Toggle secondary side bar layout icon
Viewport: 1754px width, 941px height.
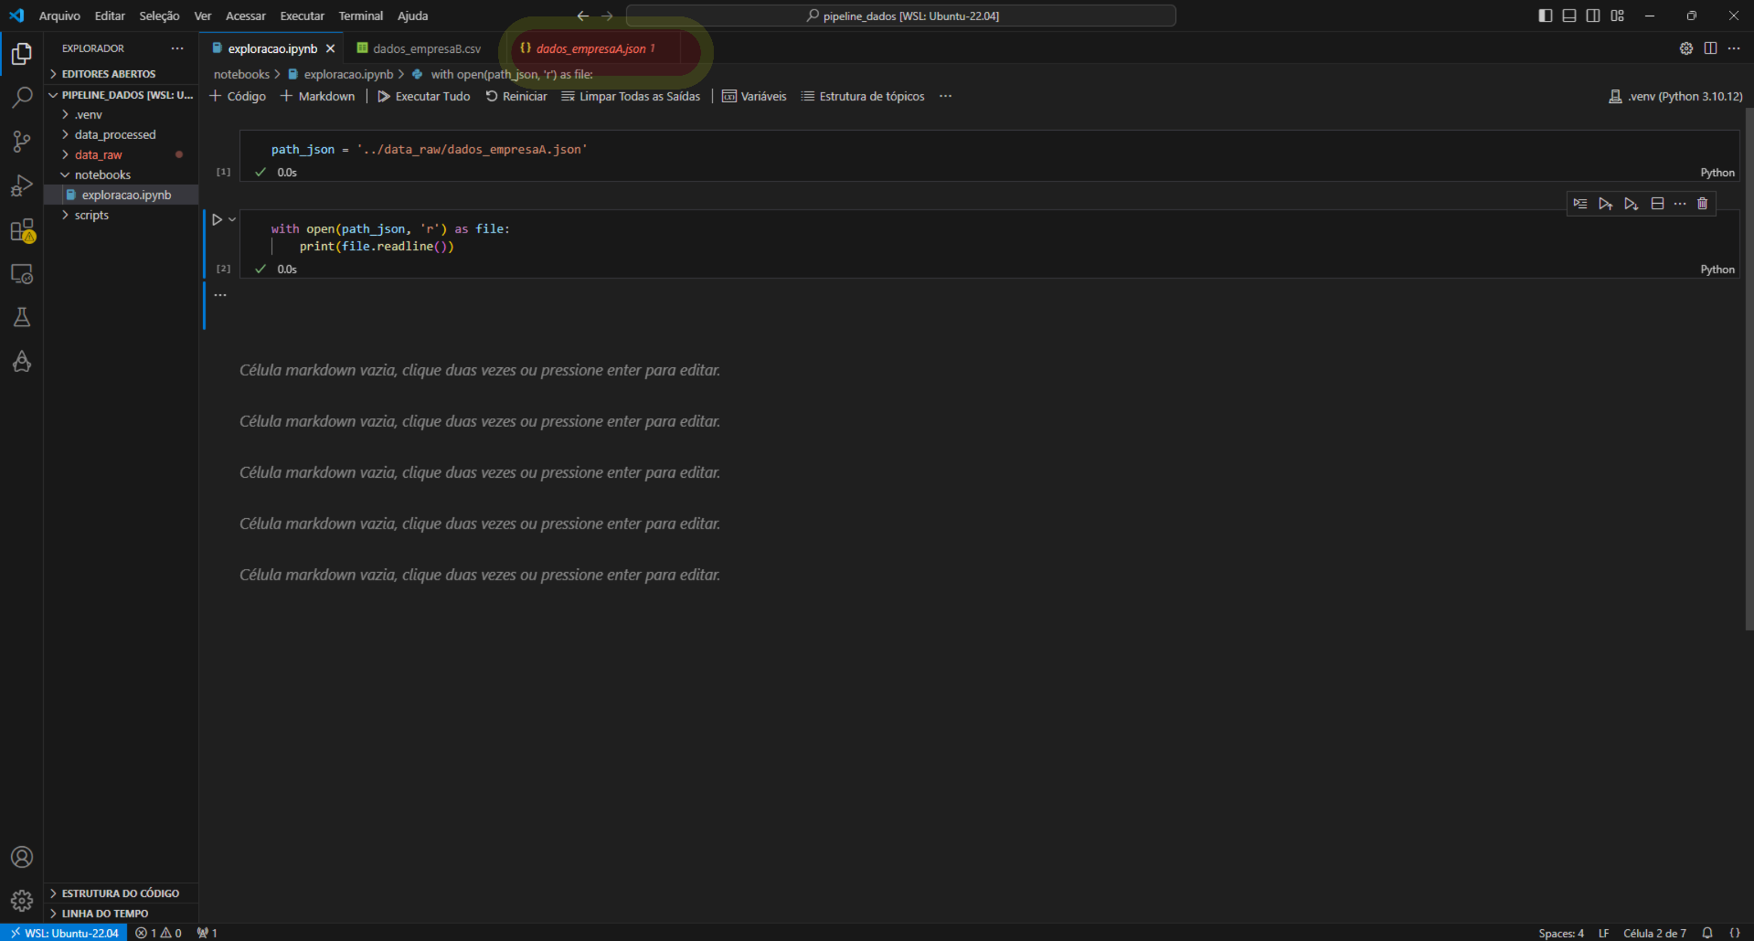pos(1593,16)
